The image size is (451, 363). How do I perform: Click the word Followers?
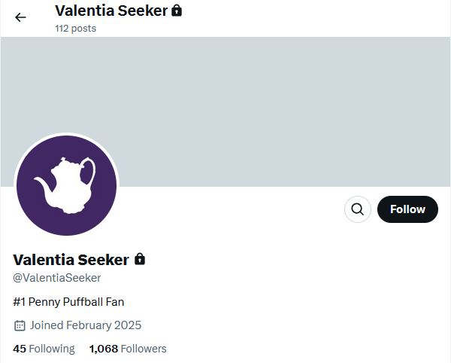(144, 349)
